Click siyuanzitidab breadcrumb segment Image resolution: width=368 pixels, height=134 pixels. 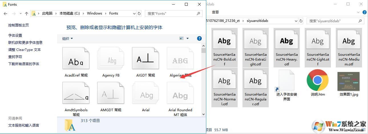coord(258,21)
